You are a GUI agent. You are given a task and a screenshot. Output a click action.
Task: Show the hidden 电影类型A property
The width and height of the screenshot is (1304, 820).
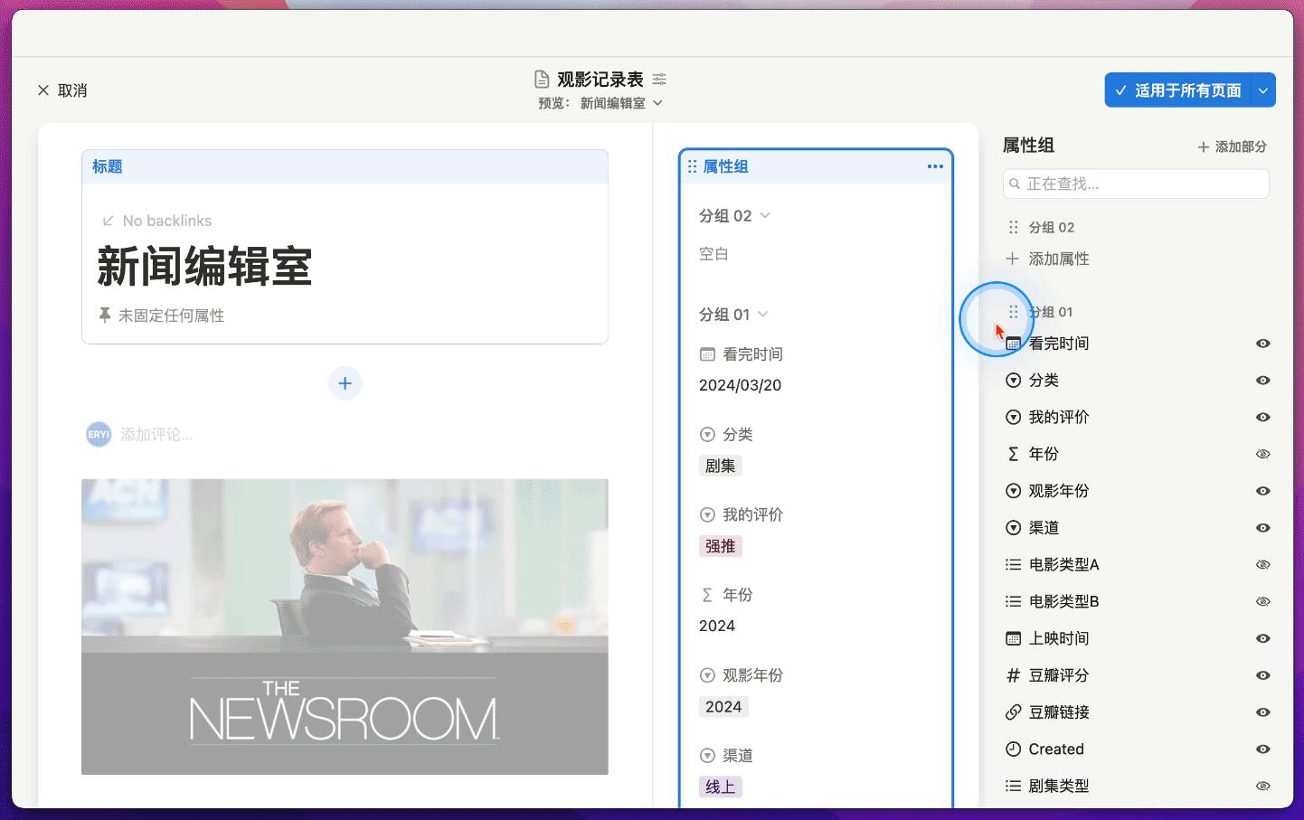[1263, 565]
